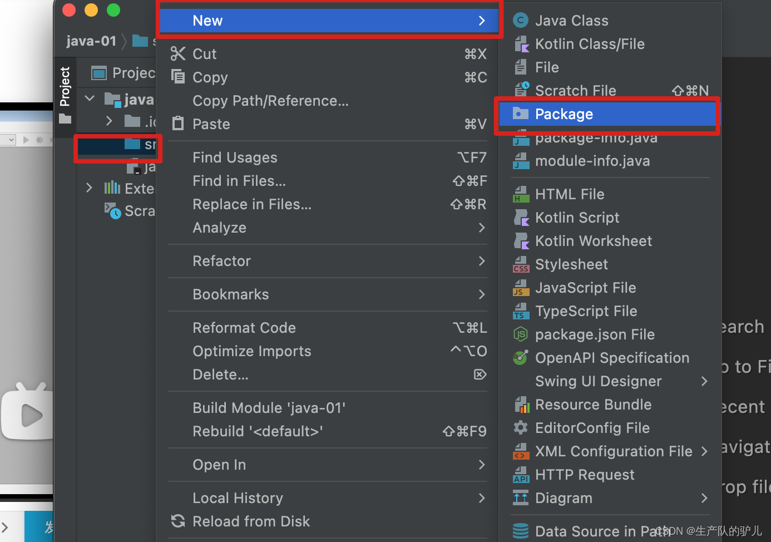Click the Package folder icon
Screen dimensions: 771x542
click(x=520, y=114)
